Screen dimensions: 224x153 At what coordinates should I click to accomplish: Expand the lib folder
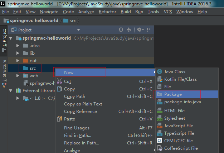(x=18, y=53)
